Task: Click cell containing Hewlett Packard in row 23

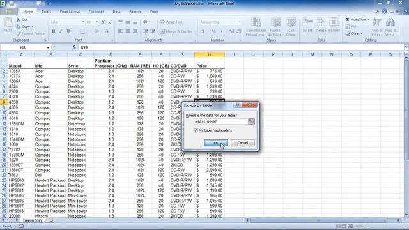Action: 50,180
